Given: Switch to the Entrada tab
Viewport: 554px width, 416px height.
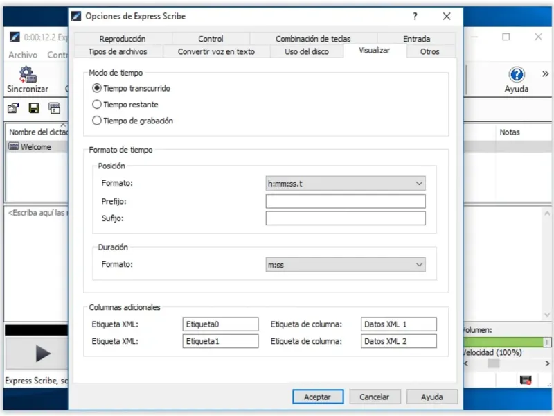Looking at the screenshot, I should (x=416, y=39).
